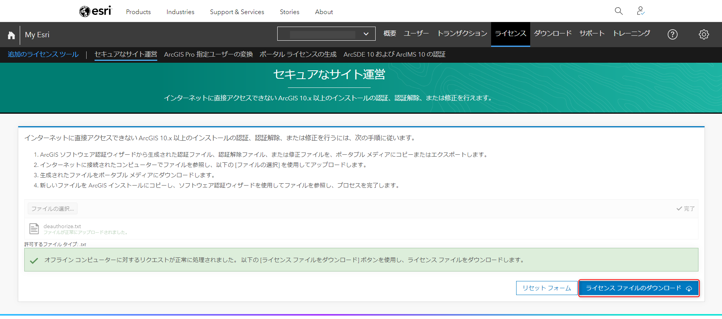The image size is (722, 319).
Task: Click the Esri globe logo
Action: [95, 11]
